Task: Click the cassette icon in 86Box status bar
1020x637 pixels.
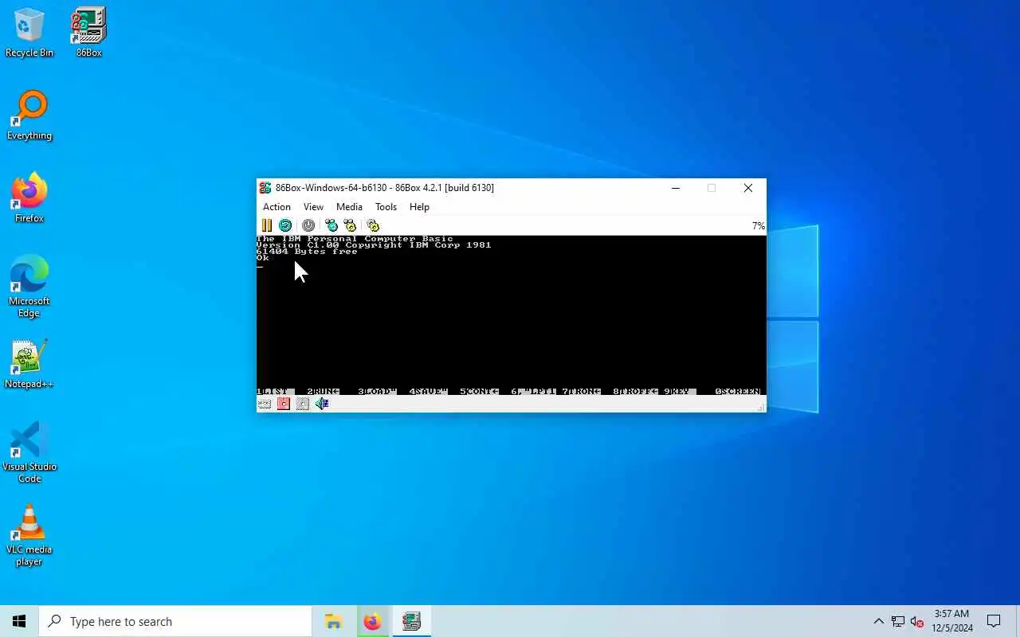Action: click(264, 404)
